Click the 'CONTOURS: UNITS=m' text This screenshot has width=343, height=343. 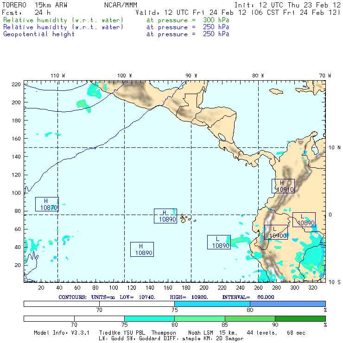(87, 297)
